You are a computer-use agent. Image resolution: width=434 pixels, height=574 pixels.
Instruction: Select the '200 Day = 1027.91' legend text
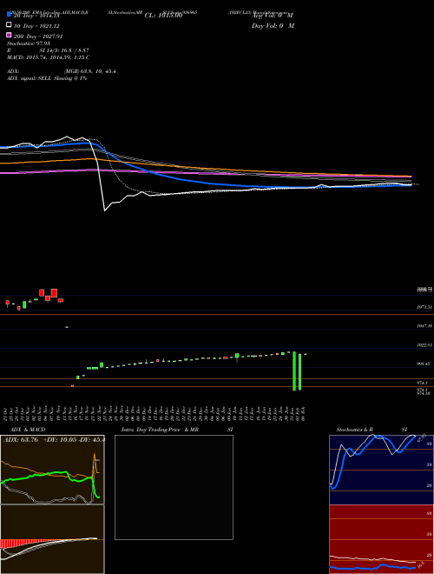click(38, 37)
